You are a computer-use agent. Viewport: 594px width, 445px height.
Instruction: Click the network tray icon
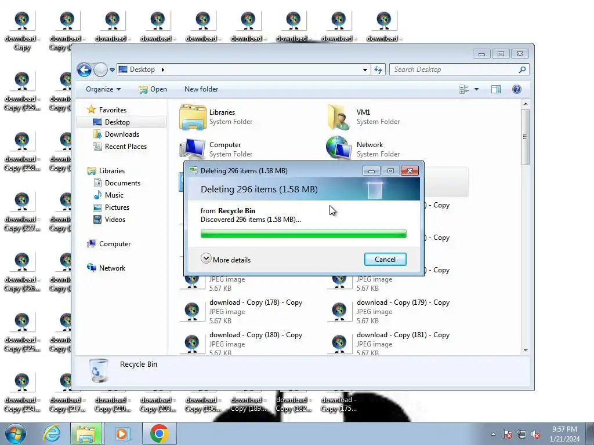pos(521,434)
